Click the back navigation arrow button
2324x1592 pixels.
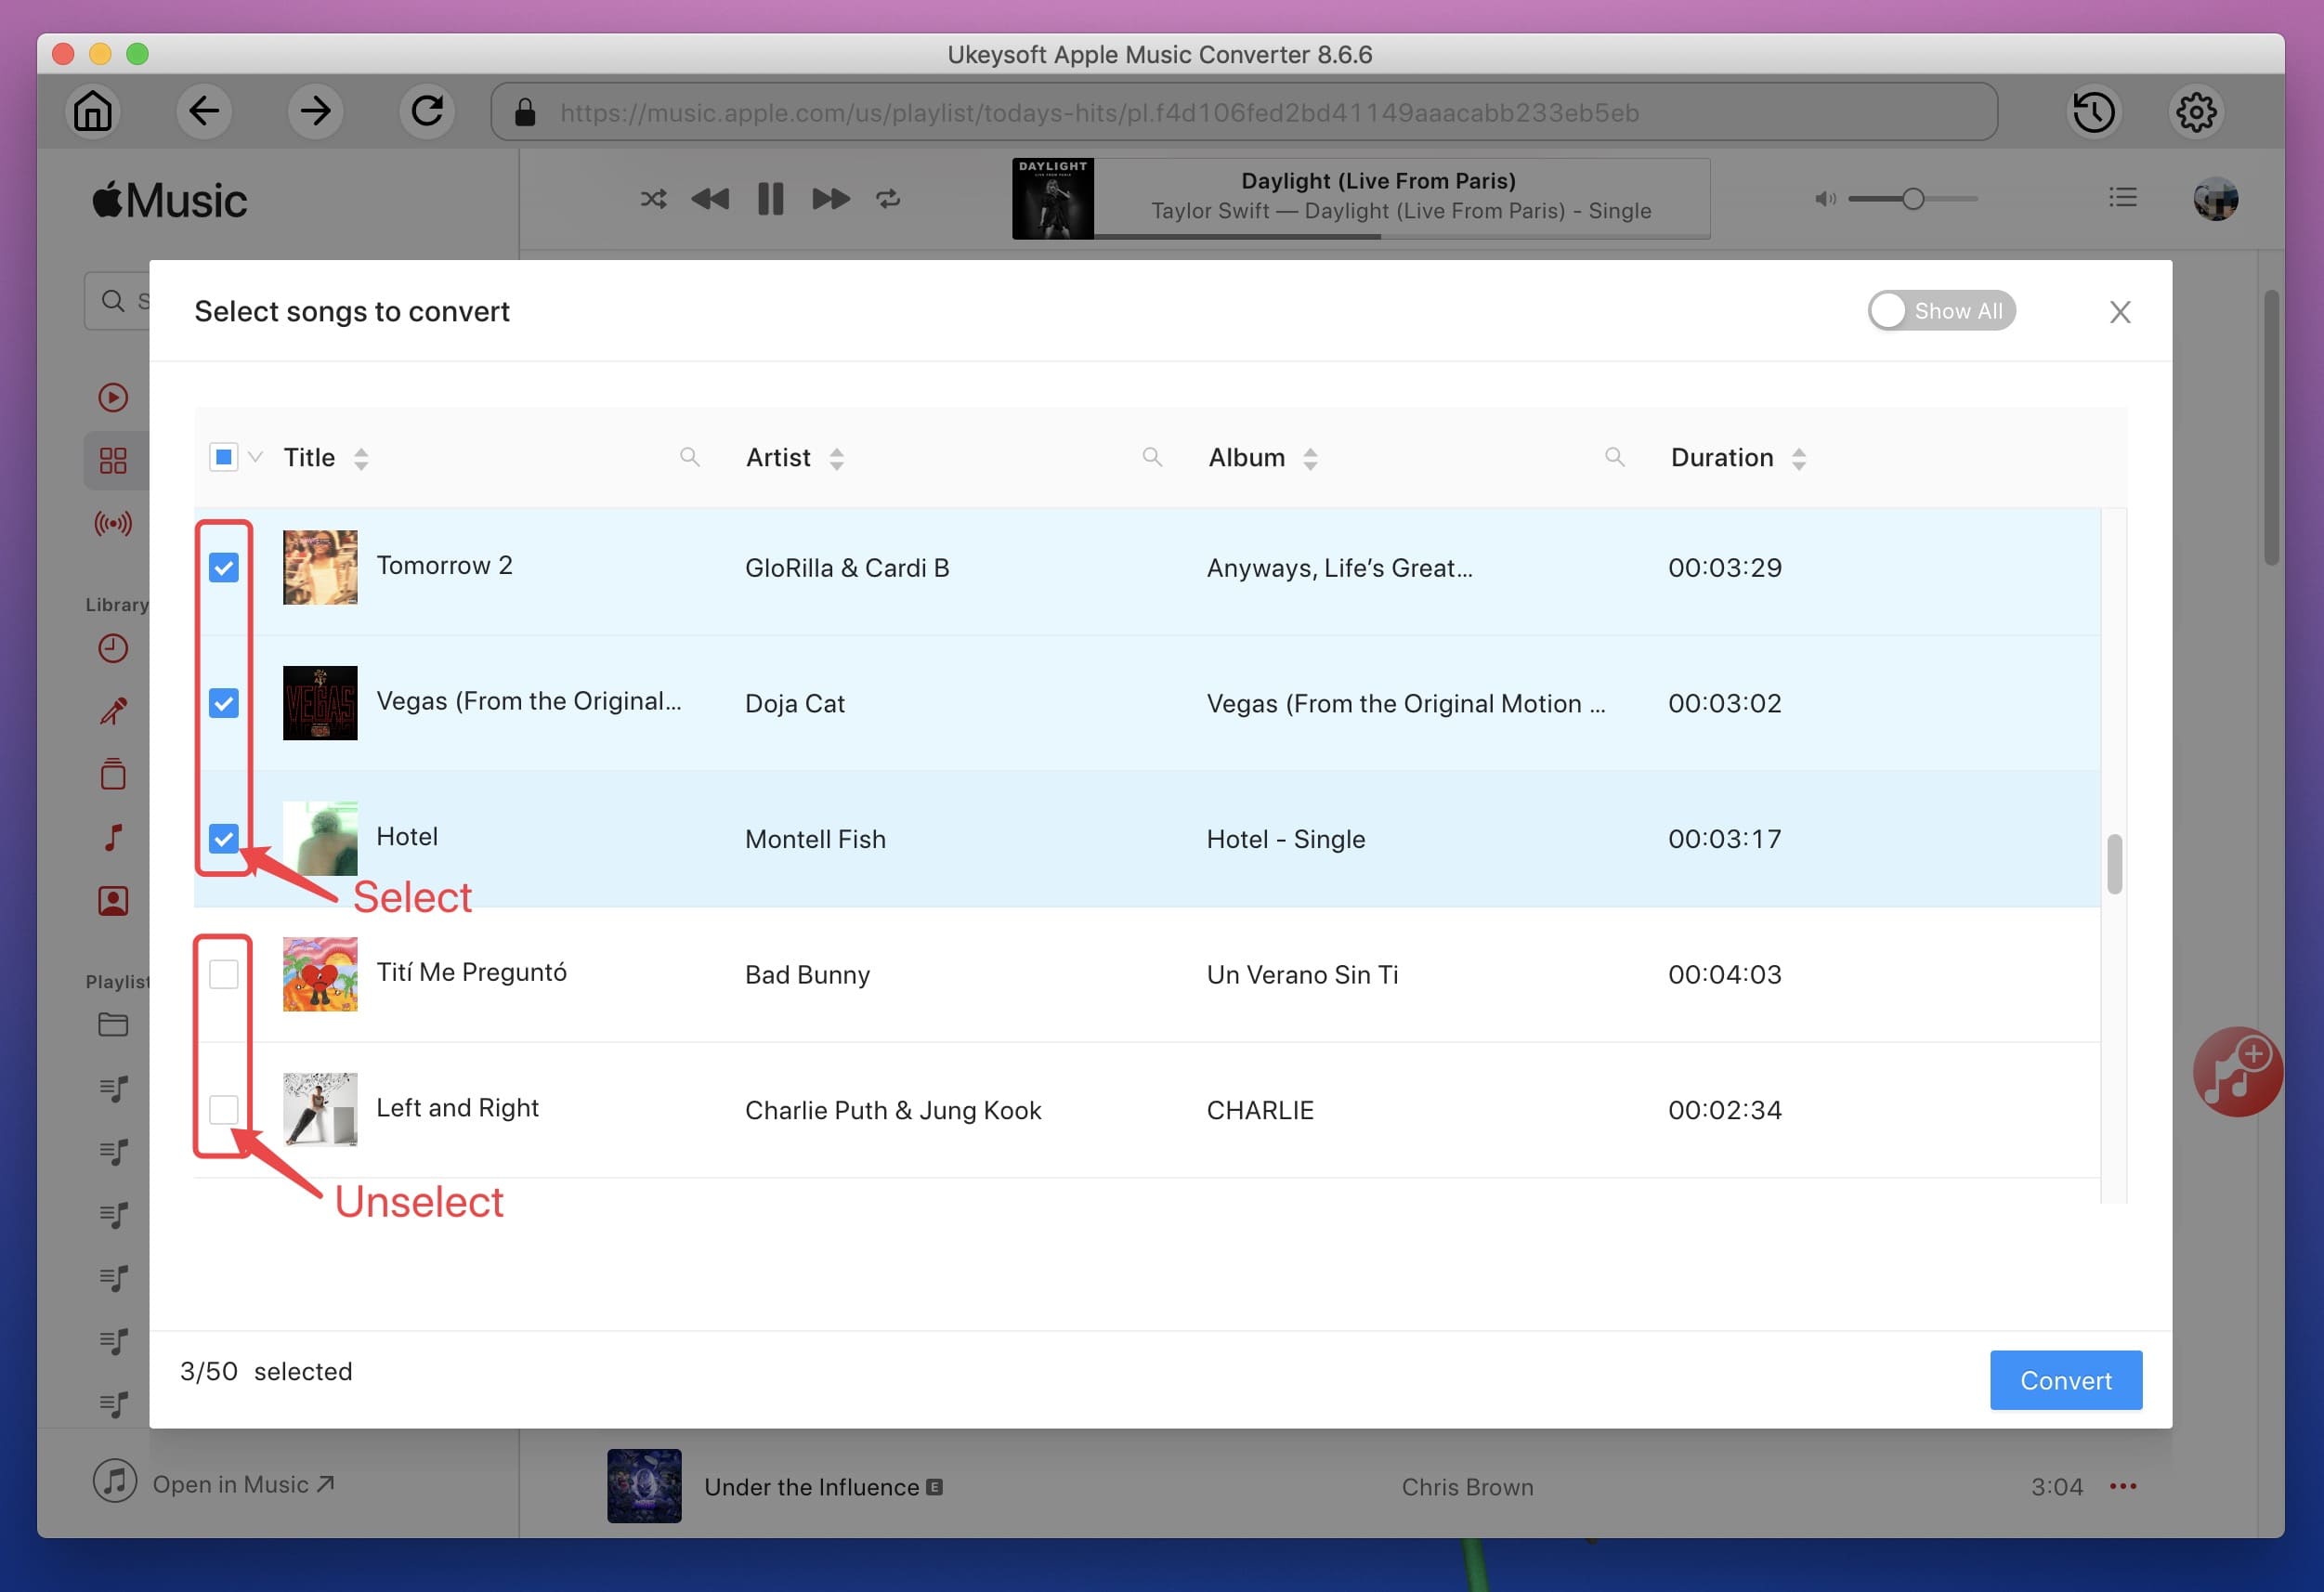click(x=205, y=110)
